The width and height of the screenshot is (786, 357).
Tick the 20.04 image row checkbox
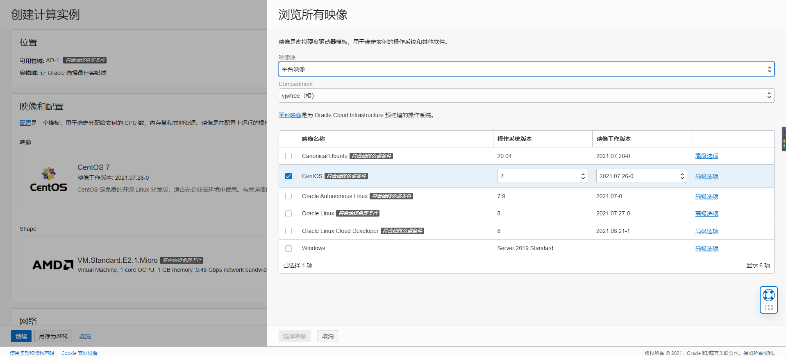(x=289, y=156)
